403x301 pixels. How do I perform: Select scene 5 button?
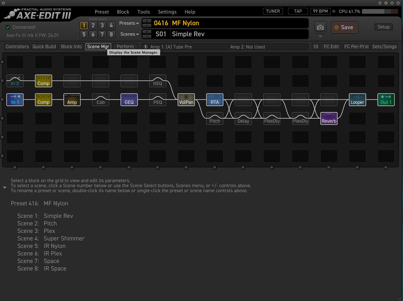tap(84, 35)
